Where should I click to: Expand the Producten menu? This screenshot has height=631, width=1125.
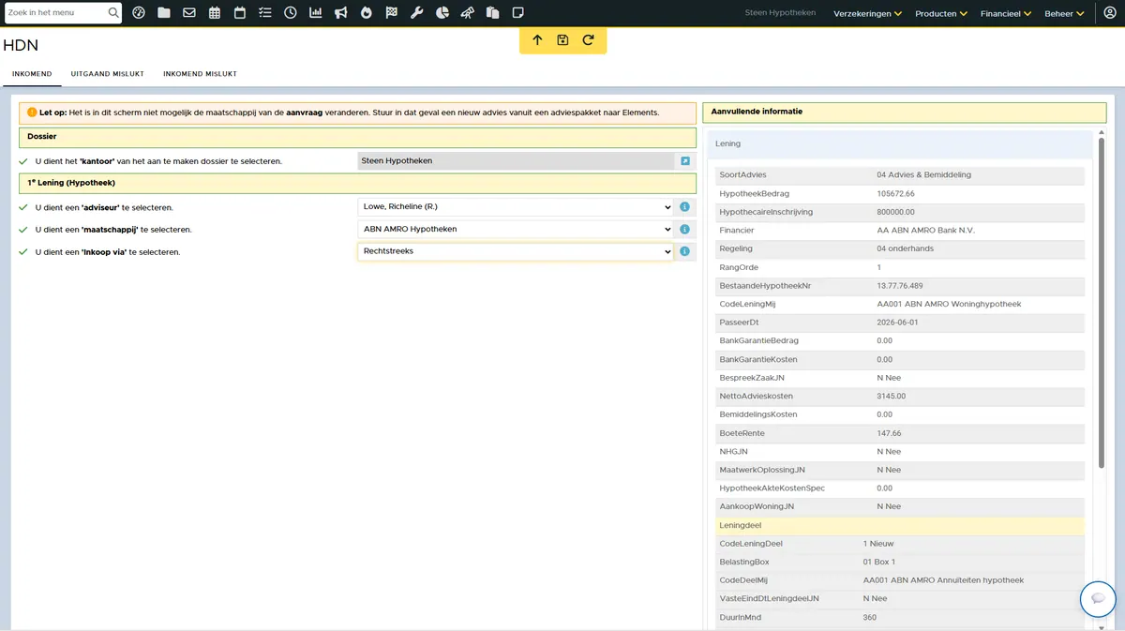tap(941, 13)
